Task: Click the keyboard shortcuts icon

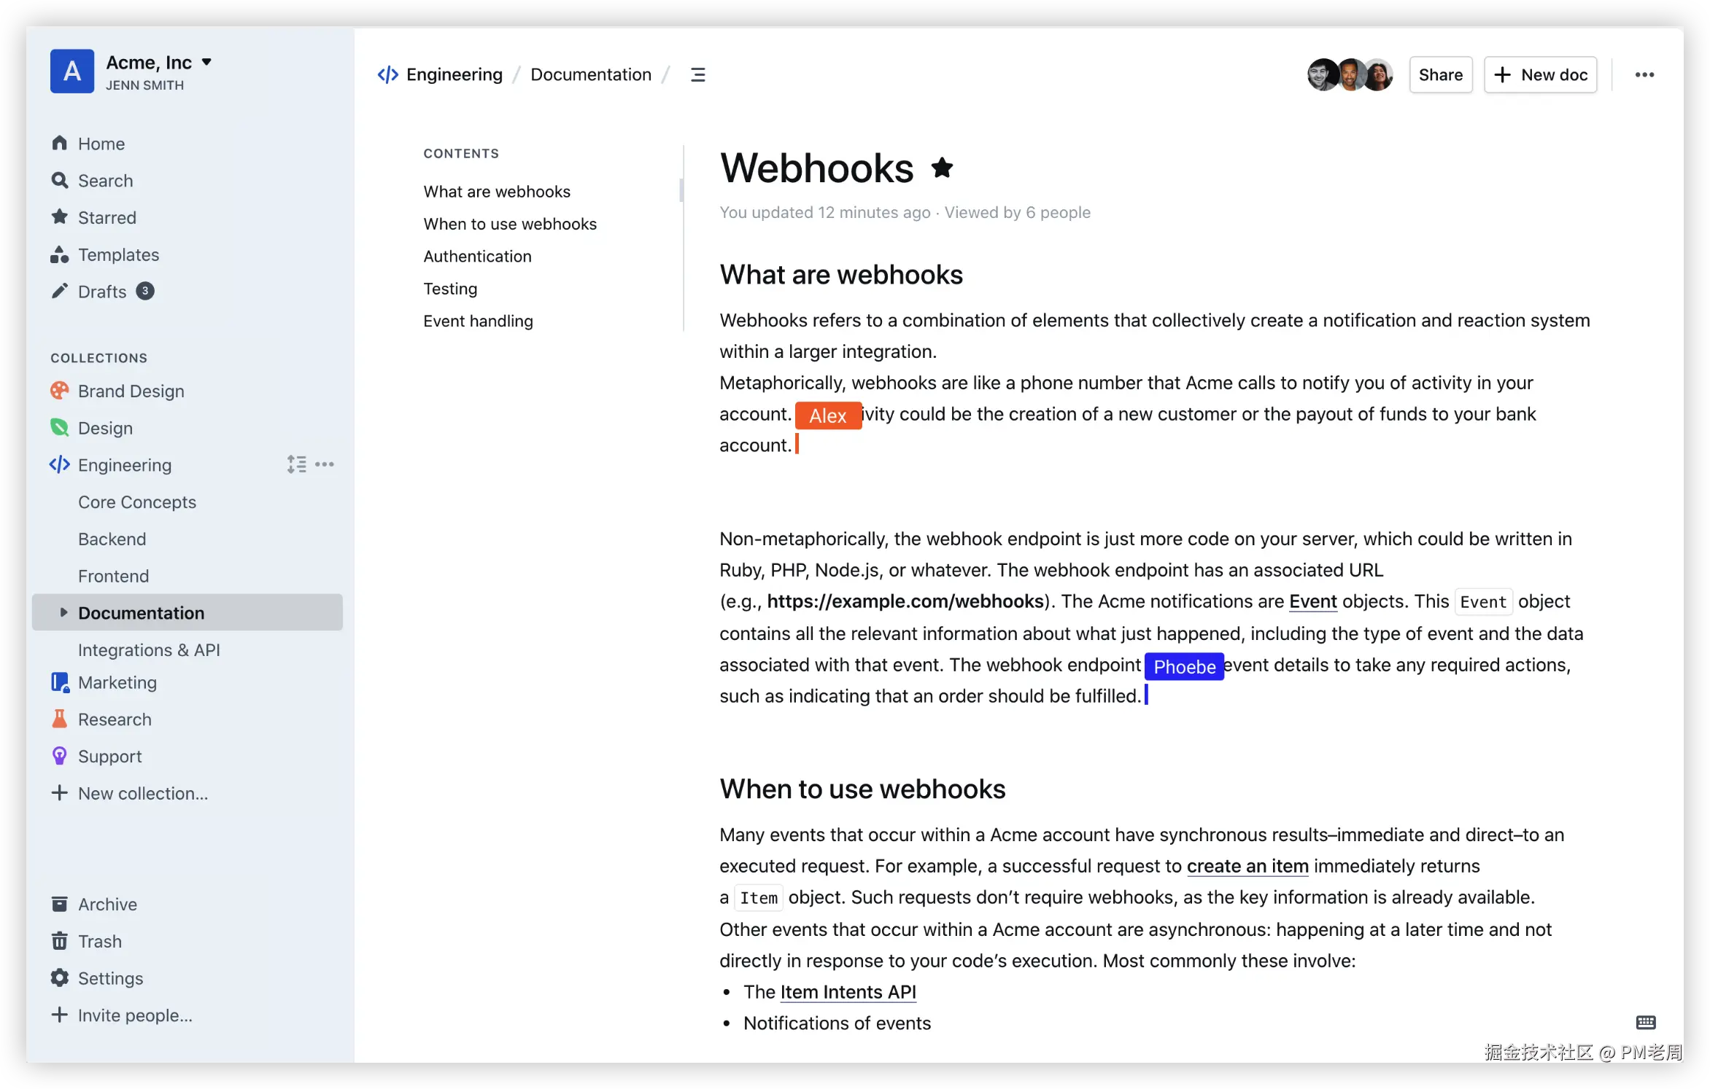Action: pyautogui.click(x=1645, y=1022)
